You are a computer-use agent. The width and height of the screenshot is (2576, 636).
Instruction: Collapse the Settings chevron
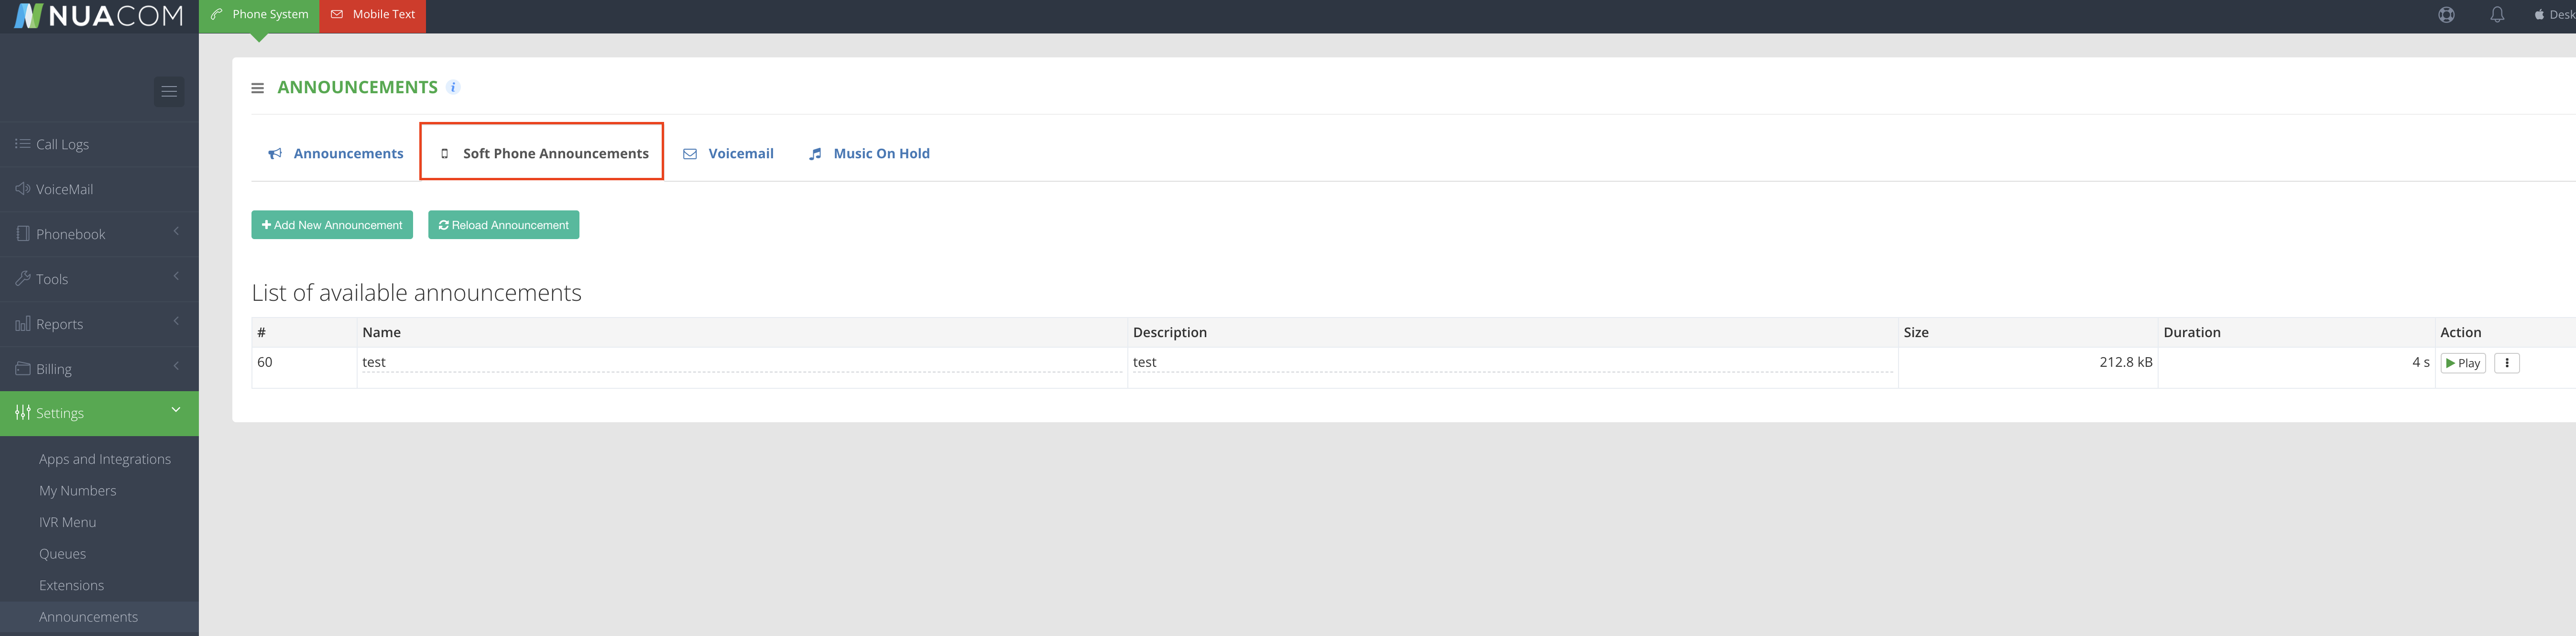click(176, 410)
